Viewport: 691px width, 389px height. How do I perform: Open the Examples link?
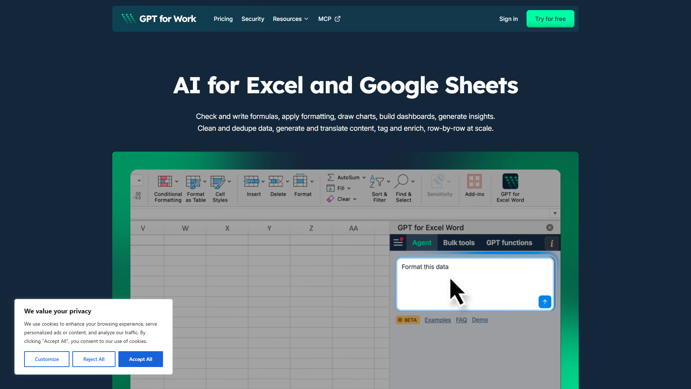coord(438,320)
